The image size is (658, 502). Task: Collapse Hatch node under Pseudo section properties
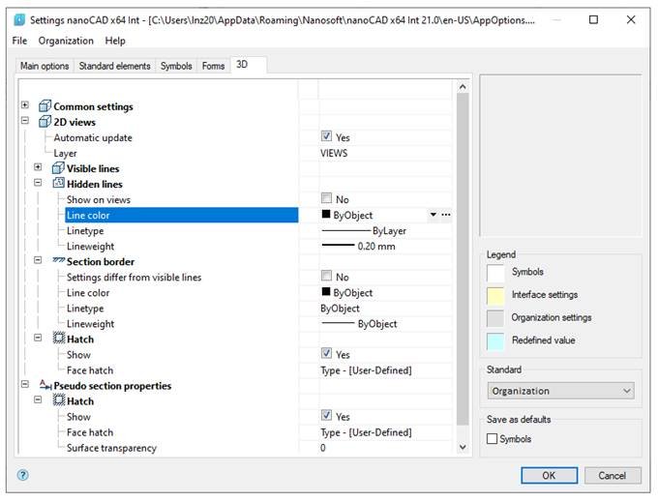click(38, 399)
